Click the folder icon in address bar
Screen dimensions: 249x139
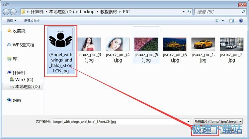23,12
